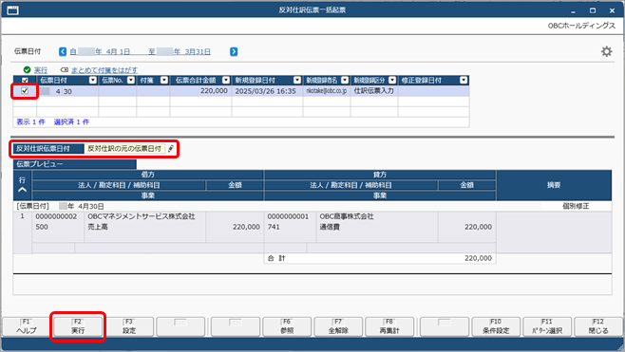
Task: Click the F8 再集計 button
Action: click(x=389, y=326)
